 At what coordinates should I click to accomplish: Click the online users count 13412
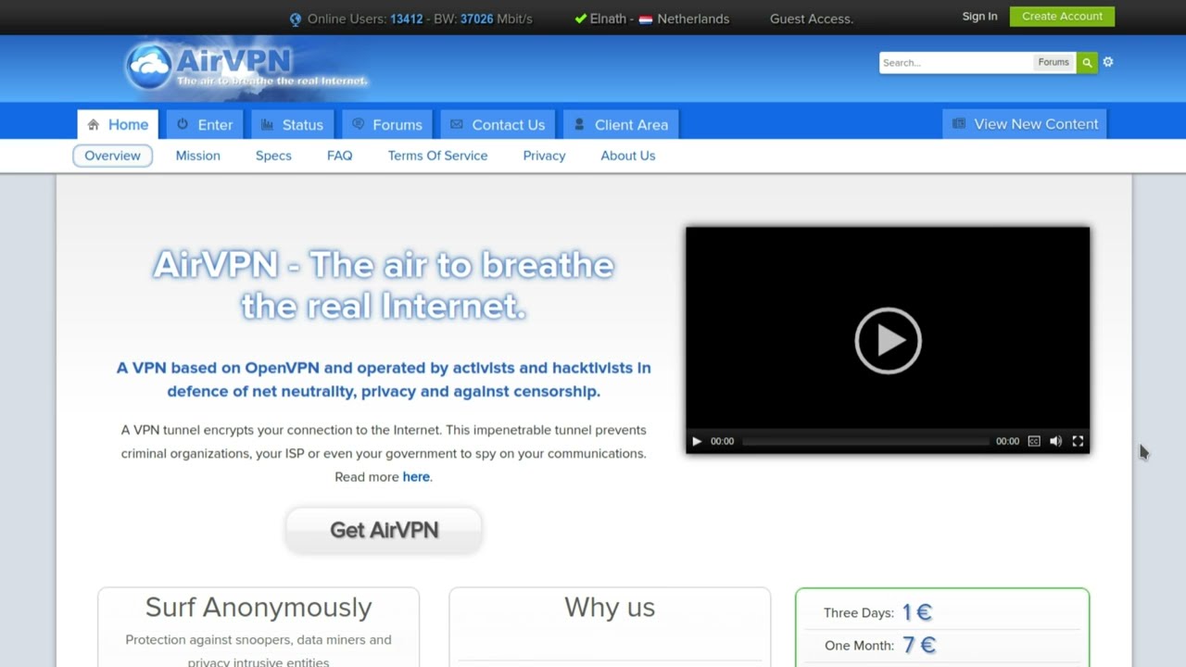(407, 19)
